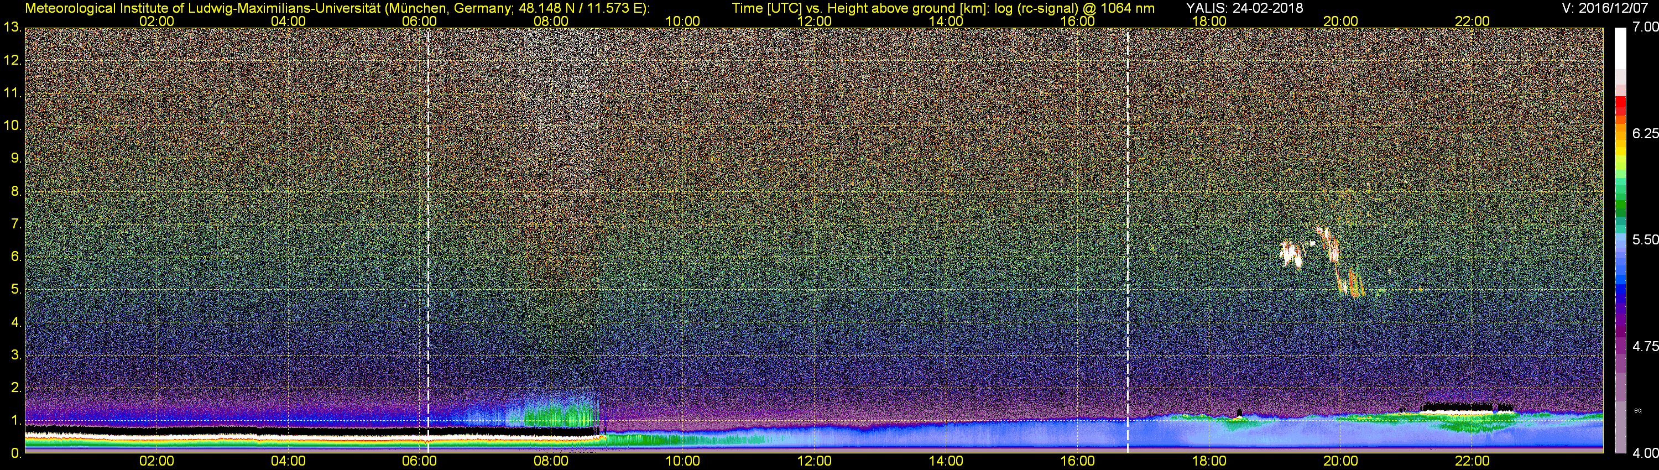Click the 13 km height axis label
This screenshot has height=470, width=1659.
pyautogui.click(x=12, y=28)
